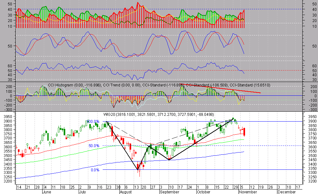Click date label 14 on time axis
The height and width of the screenshot is (194, 318).
[19, 187]
